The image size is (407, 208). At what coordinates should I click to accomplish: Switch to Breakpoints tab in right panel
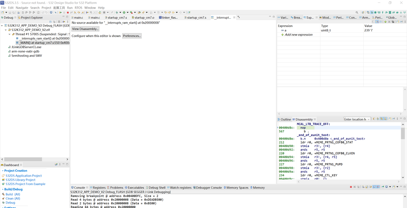tap(297, 18)
